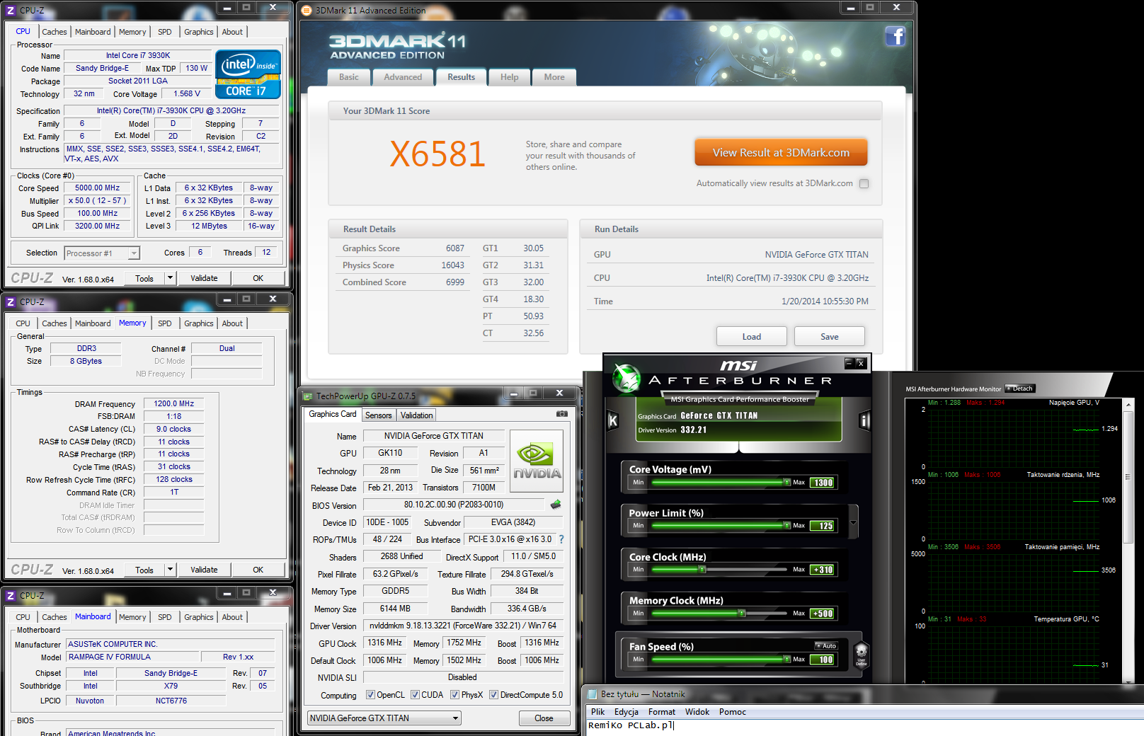Click the Facebook icon in 3DMark 11

[895, 36]
